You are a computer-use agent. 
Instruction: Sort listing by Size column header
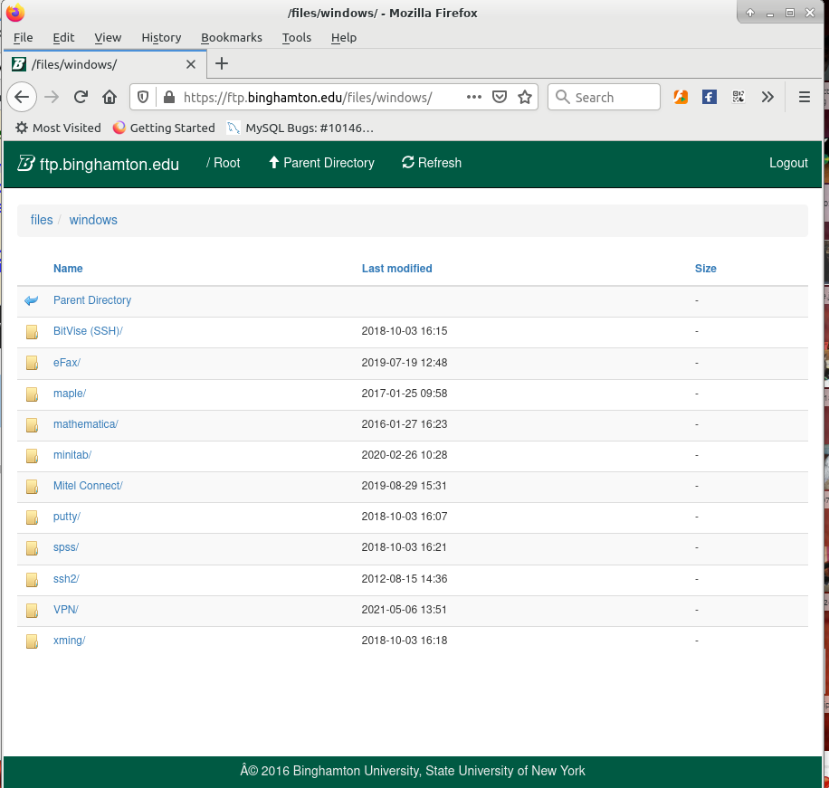(705, 269)
